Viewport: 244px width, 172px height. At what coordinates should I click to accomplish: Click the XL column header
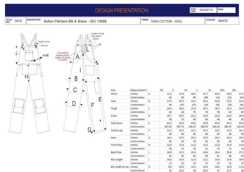[x=210, y=90]
